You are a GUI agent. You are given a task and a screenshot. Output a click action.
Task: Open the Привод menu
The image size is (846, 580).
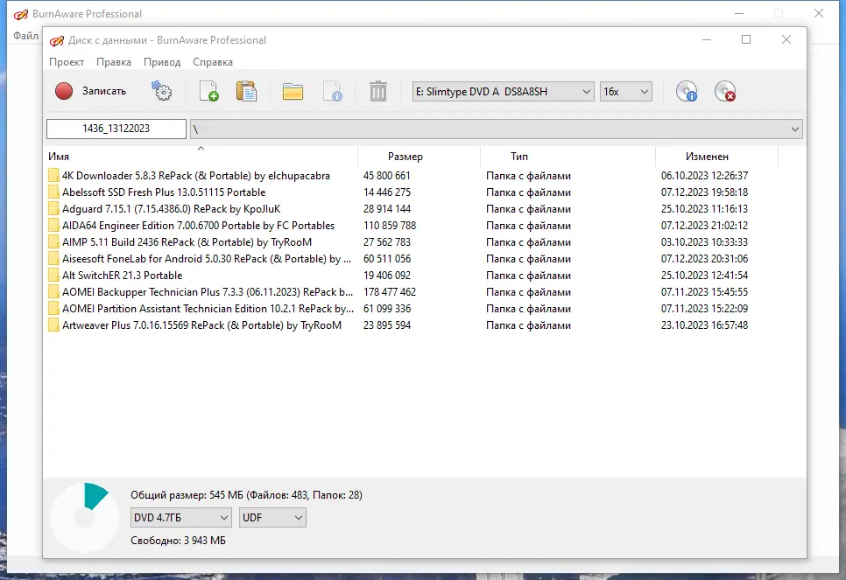pos(162,62)
